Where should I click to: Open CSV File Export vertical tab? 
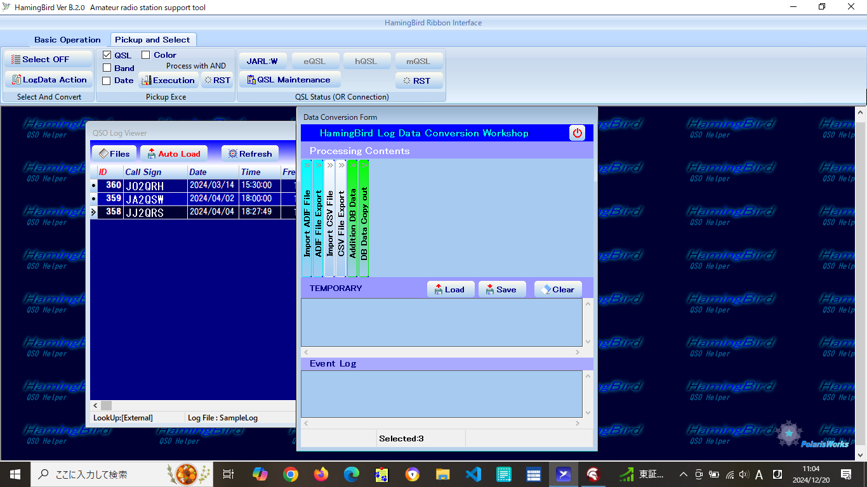tap(341, 218)
